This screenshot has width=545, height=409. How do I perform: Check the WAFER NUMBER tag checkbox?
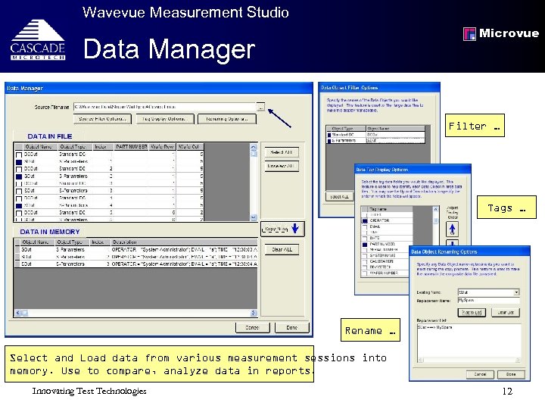coord(365,273)
